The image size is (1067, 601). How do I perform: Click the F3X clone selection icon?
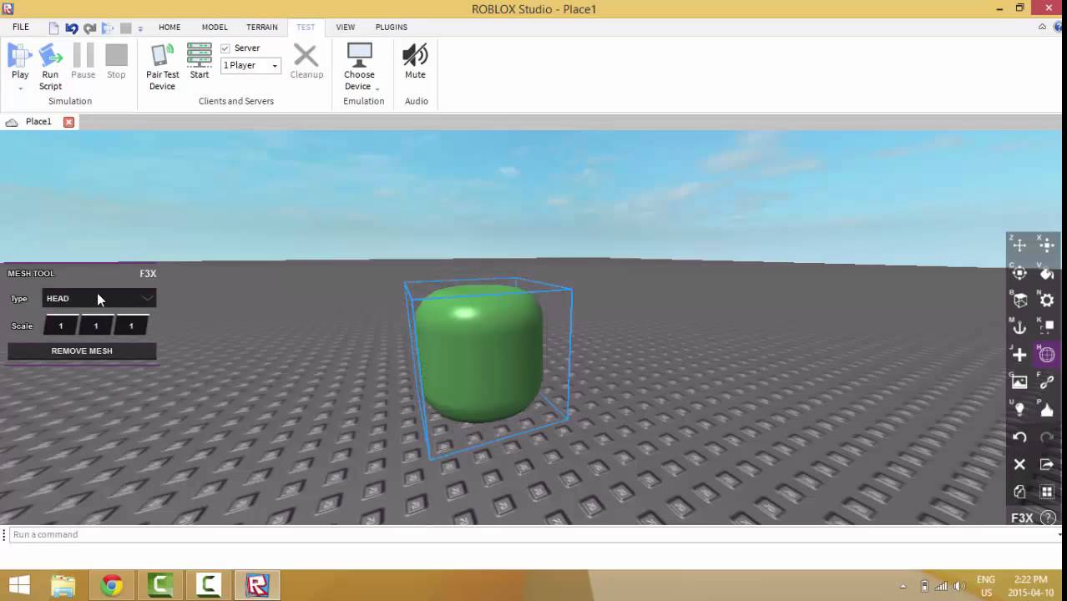click(1019, 492)
